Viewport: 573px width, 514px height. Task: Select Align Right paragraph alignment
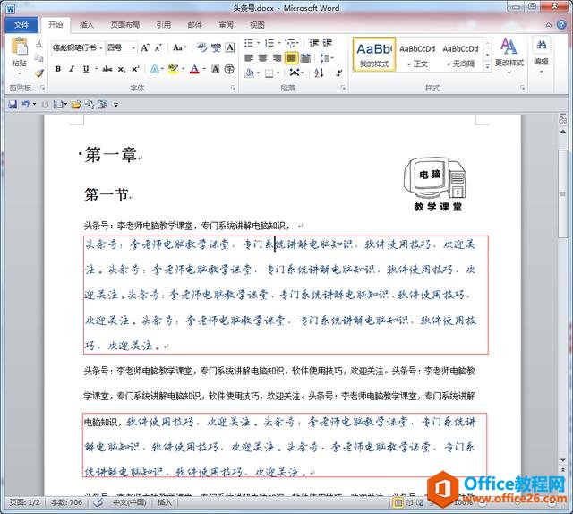click(277, 58)
